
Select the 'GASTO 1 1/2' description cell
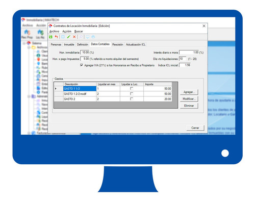[80, 89]
